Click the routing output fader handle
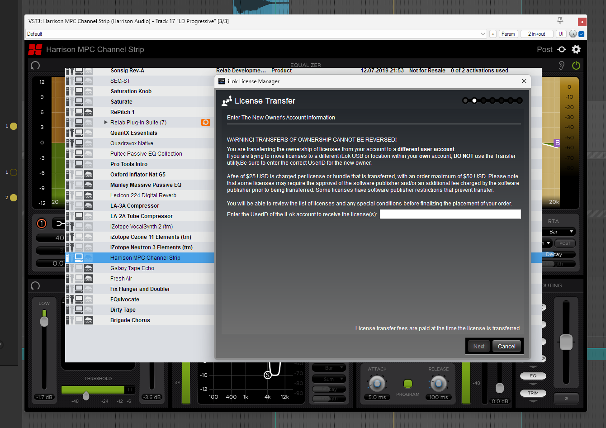The height and width of the screenshot is (428, 606). pos(566,342)
